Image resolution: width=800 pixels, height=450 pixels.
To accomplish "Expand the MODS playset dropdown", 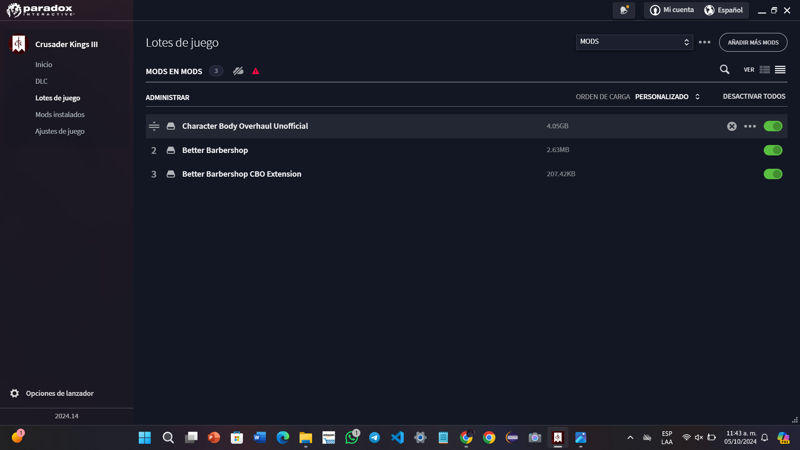I will 634,42.
